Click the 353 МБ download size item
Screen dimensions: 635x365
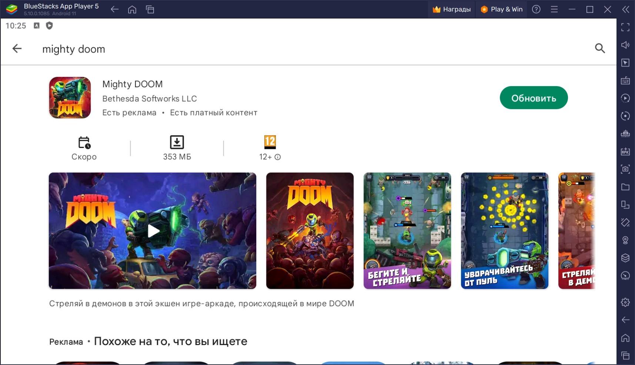pyautogui.click(x=177, y=148)
